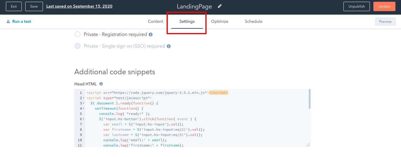
Task: Click the Head HTML info icon
Action: click(x=101, y=84)
